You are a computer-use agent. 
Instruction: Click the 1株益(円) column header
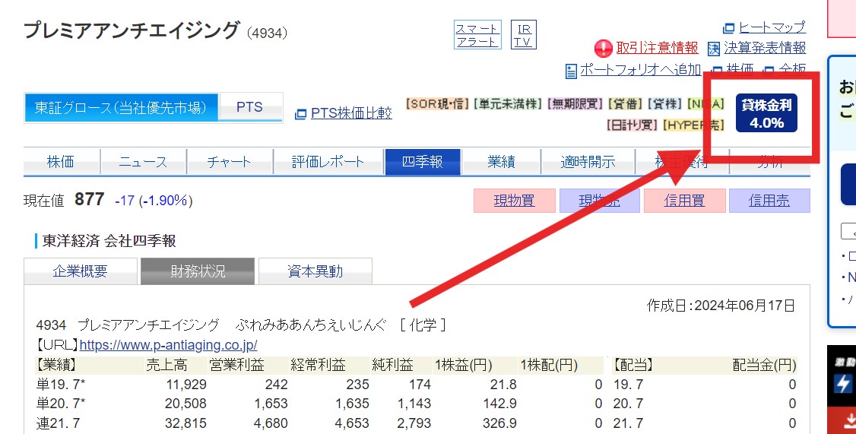[464, 365]
